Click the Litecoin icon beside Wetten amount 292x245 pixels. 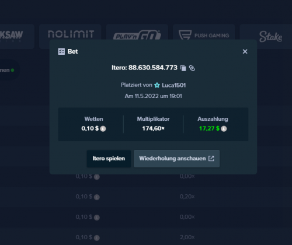(x=103, y=129)
